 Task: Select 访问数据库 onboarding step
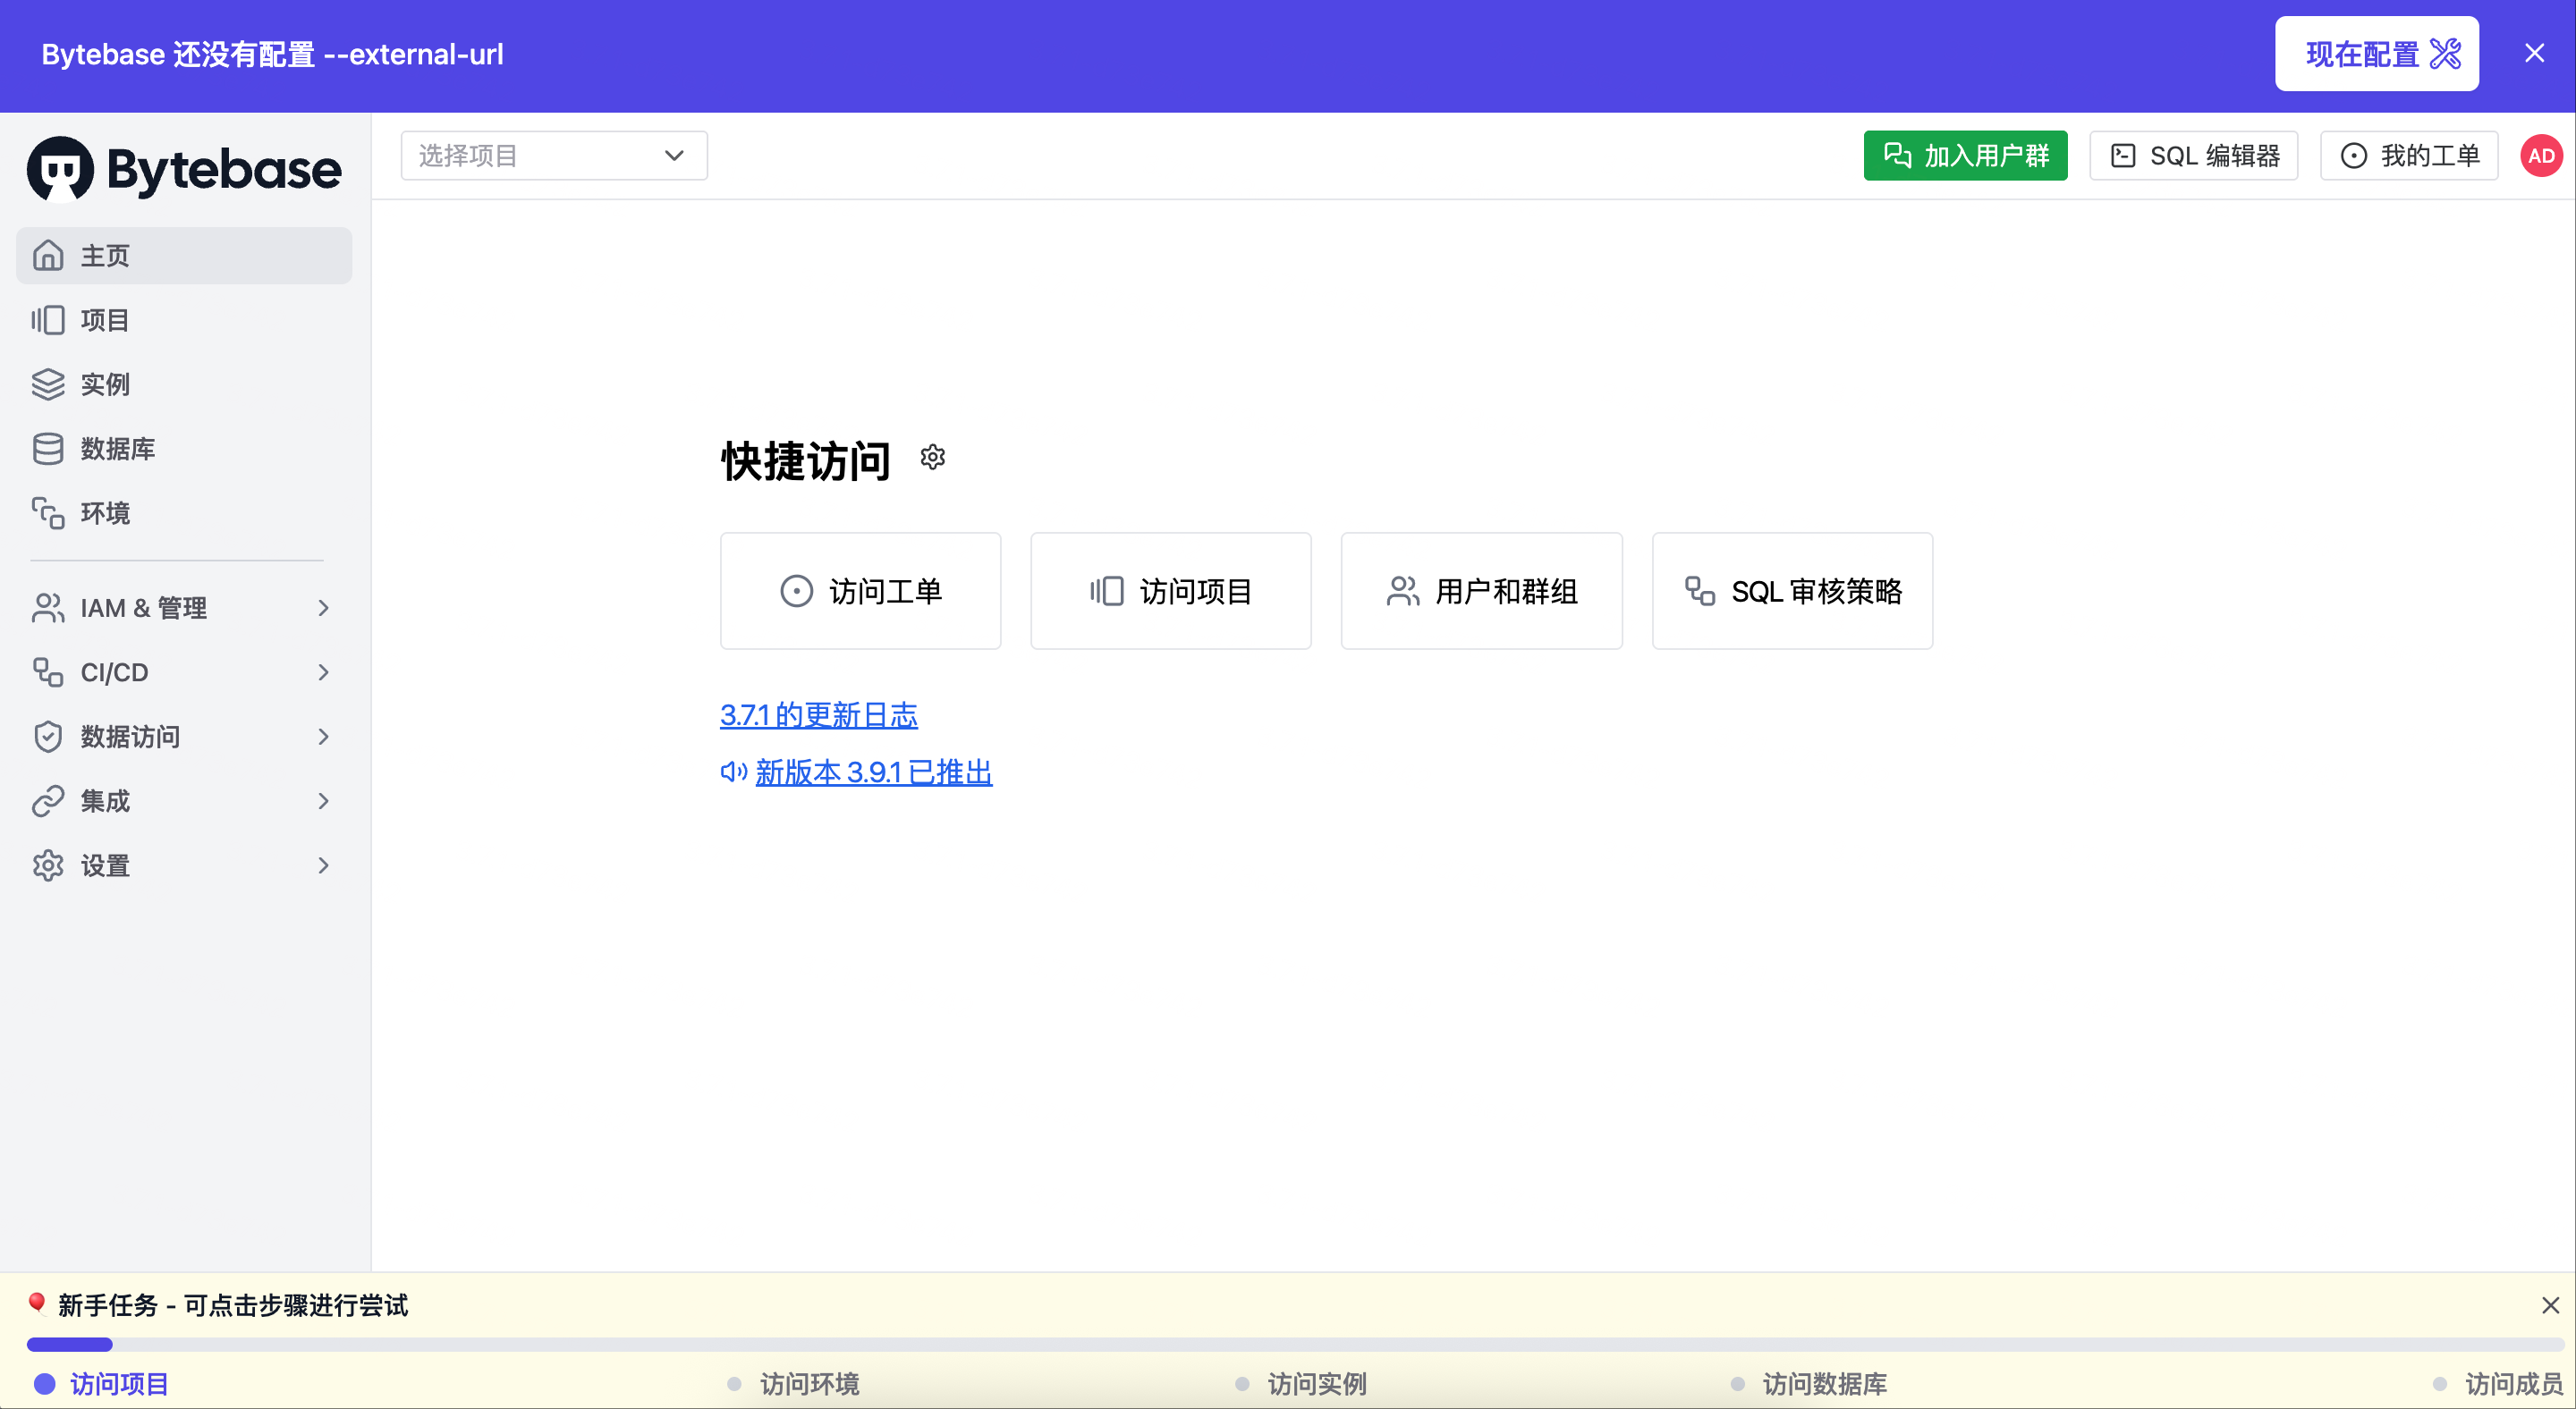tap(1809, 1384)
